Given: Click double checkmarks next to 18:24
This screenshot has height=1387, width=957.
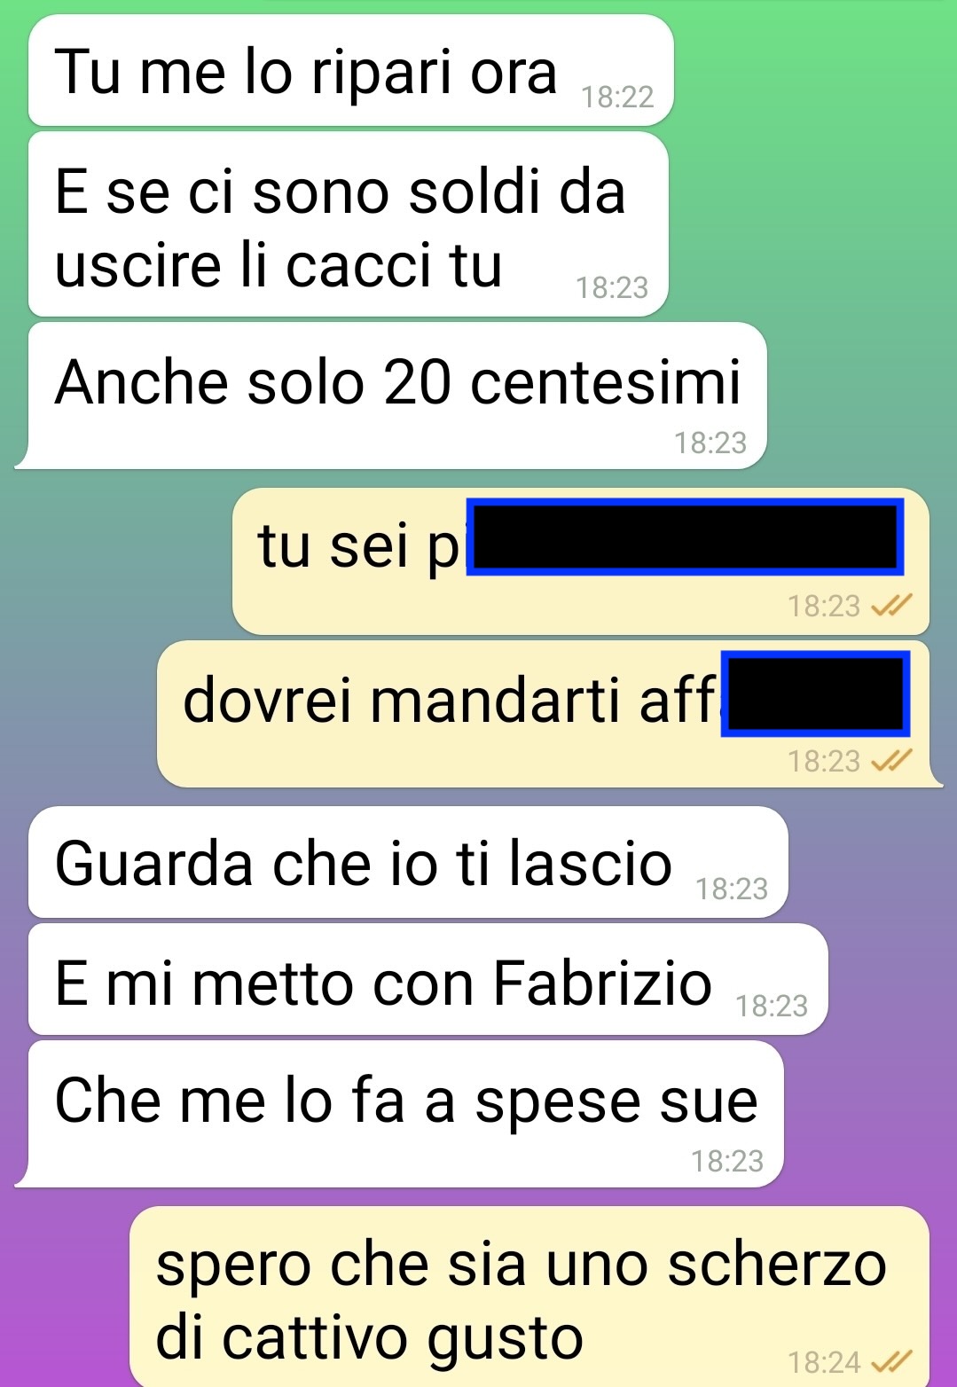Looking at the screenshot, I should click(891, 1361).
